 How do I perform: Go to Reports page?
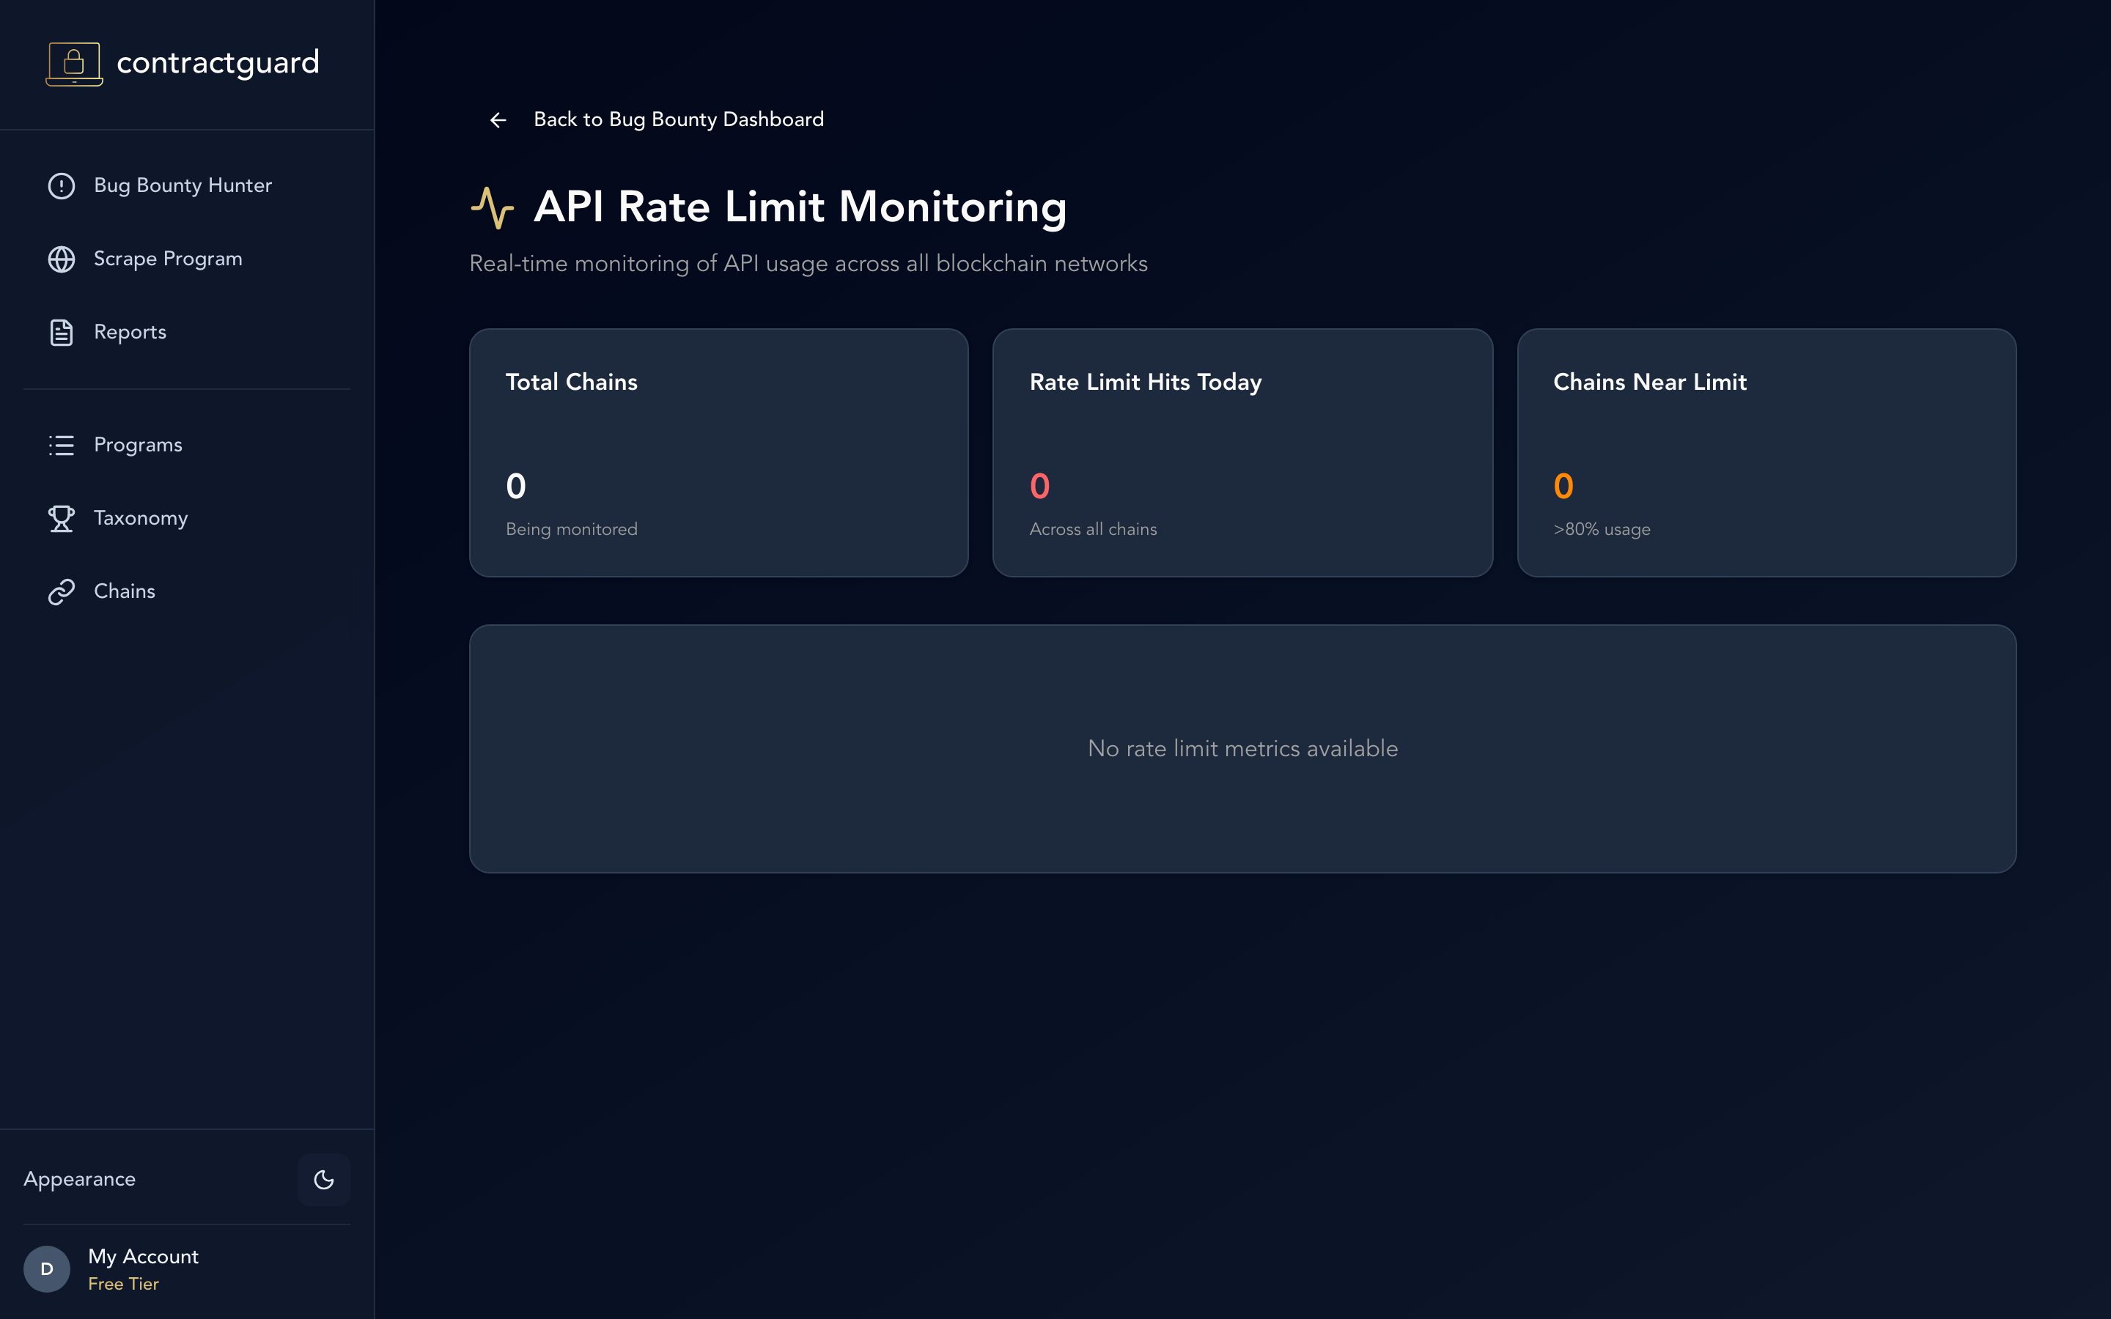[x=187, y=333]
